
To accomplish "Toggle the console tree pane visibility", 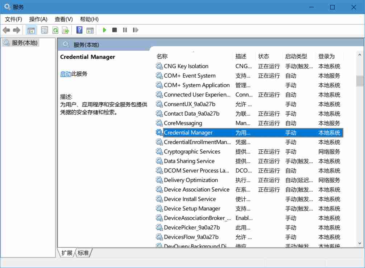I will [31, 30].
